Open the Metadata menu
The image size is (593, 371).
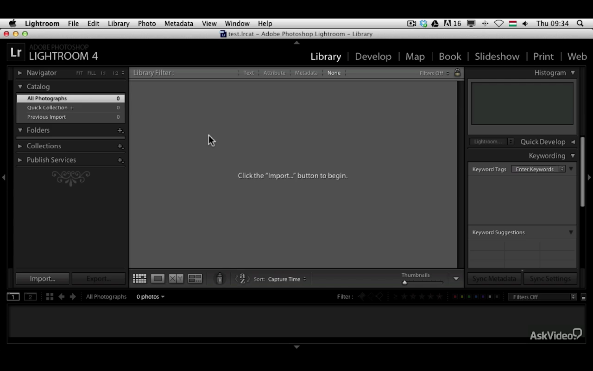tap(178, 23)
